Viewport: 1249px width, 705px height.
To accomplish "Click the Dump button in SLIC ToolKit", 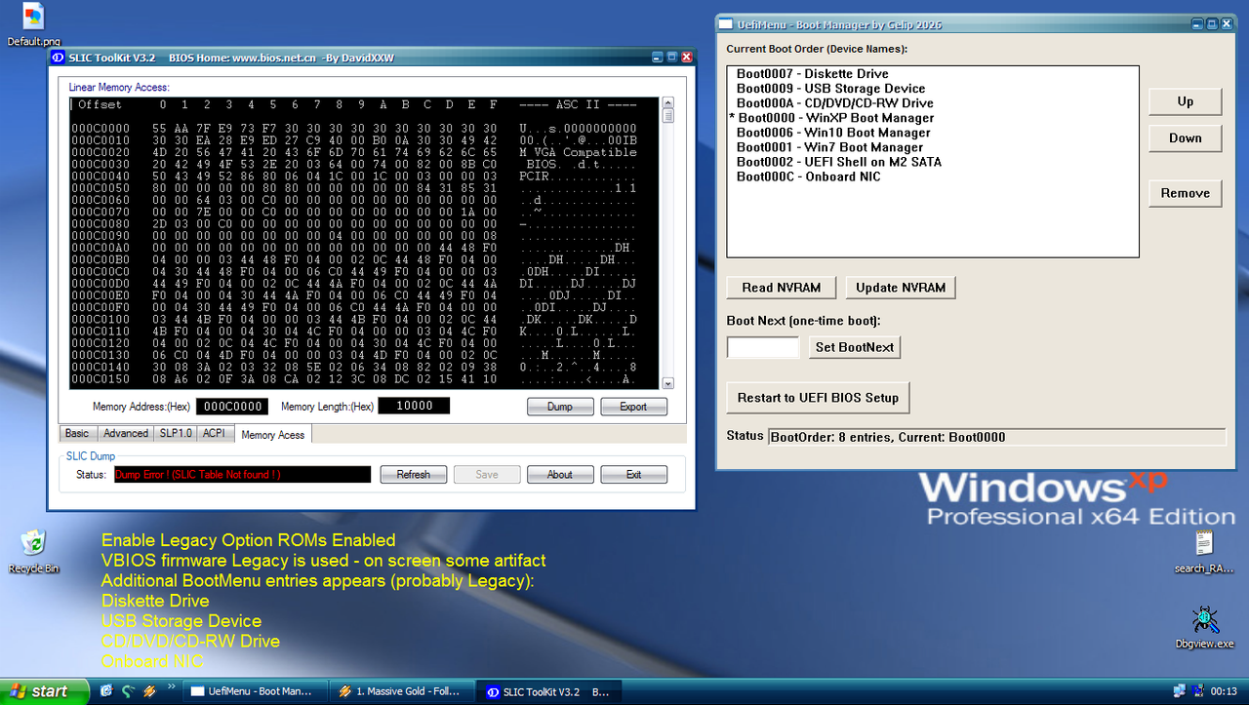I will tap(560, 407).
